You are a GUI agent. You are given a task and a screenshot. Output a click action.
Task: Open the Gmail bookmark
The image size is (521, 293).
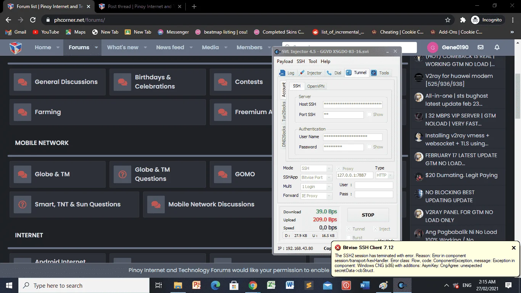click(x=16, y=32)
